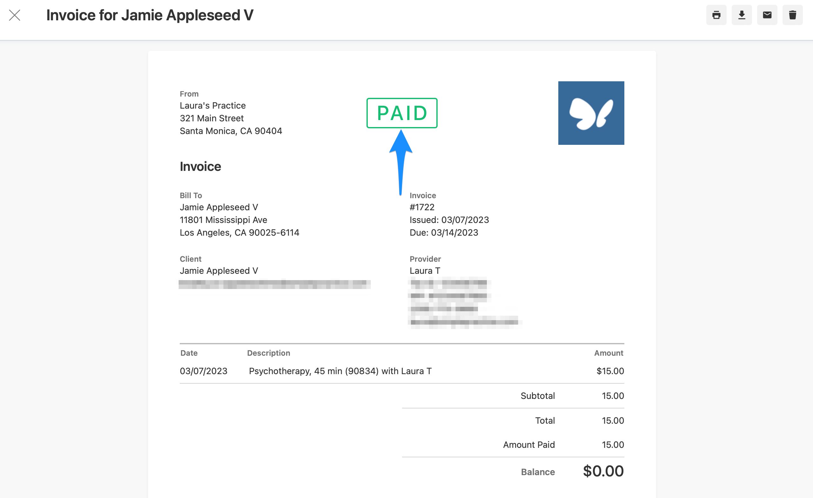
Task: Click Santa Monica, CA 90404 text
Action: [231, 131]
